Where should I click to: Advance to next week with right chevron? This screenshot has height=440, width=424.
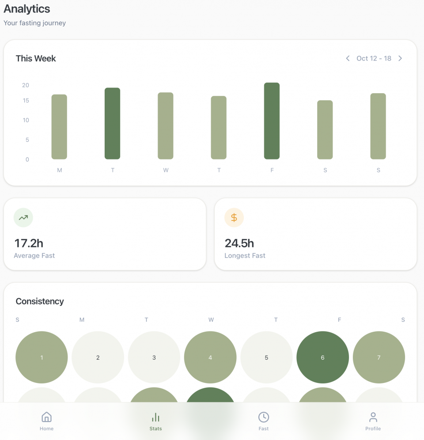tap(400, 58)
